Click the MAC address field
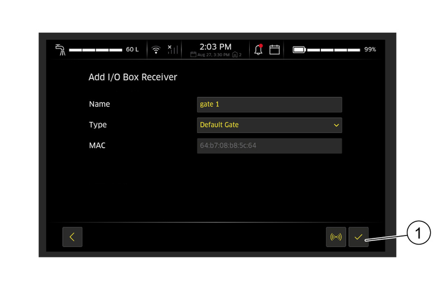Image resolution: width=435 pixels, height=290 pixels. point(269,146)
